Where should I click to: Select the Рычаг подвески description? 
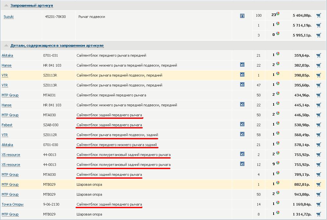pyautogui.click(x=92, y=17)
